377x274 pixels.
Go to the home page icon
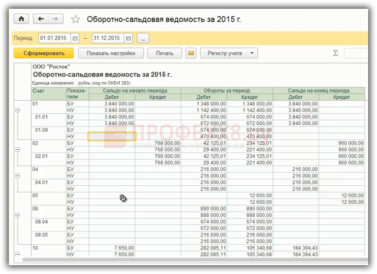[22, 19]
